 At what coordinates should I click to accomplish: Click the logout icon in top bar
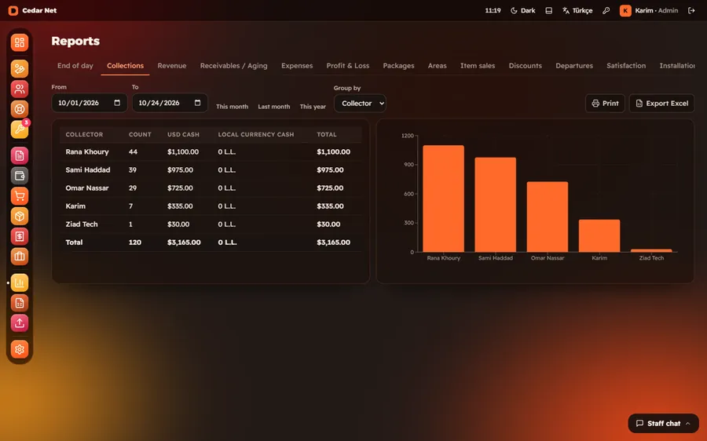691,10
